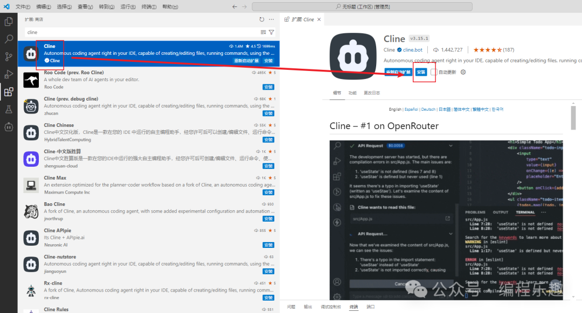The width and height of the screenshot is (582, 313).
Task: Select the Cline APIpie extension
Action: [149, 237]
